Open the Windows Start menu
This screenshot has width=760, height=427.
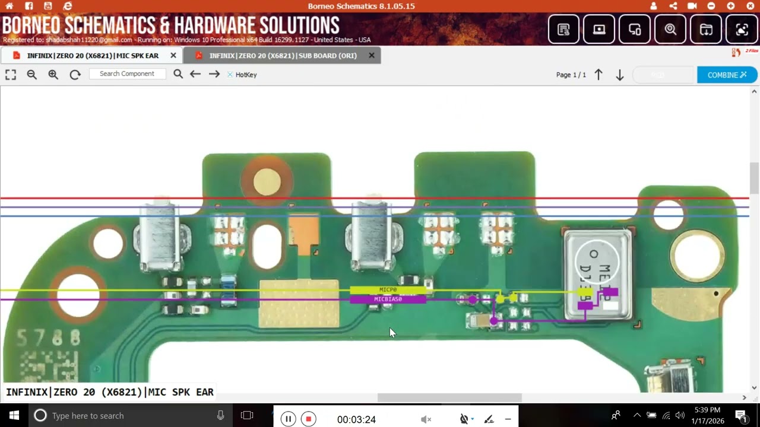tap(14, 415)
